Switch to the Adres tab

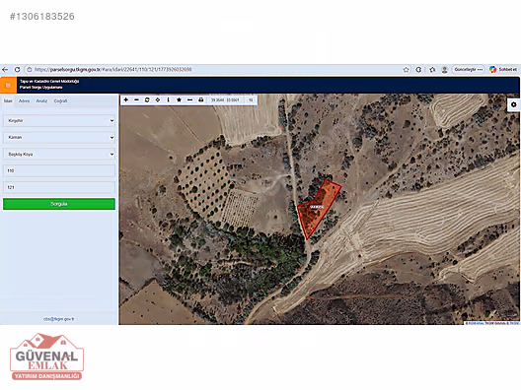(x=24, y=100)
